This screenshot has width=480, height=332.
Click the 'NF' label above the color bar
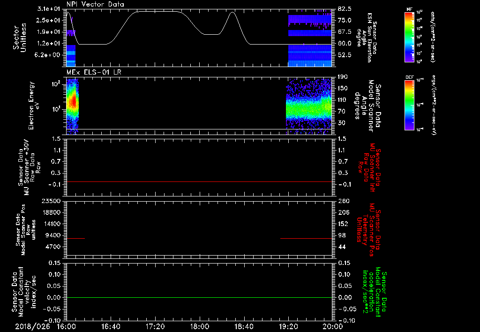coord(409,9)
